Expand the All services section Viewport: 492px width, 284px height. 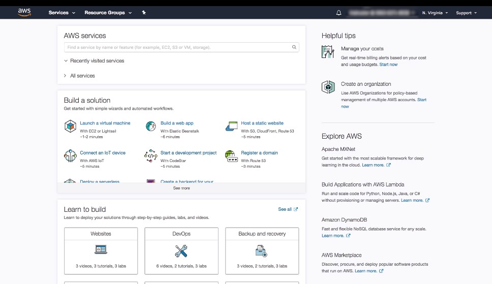pyautogui.click(x=79, y=76)
